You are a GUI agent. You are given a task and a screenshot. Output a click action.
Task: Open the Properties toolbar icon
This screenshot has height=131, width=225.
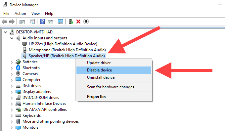[32, 22]
